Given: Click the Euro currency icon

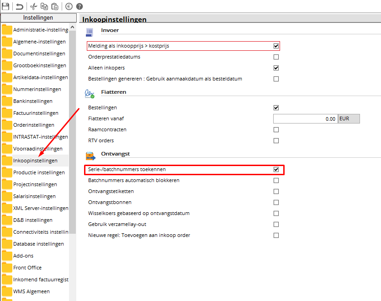Looking at the screenshot, I should click(69, 6).
